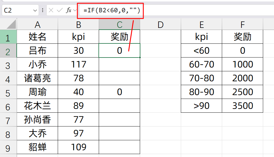Click cell B7 with value 77
274x157 pixels.
(x=79, y=119)
